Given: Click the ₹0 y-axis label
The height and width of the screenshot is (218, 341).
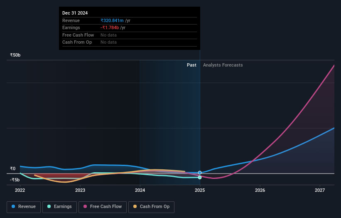Looking at the screenshot, I should [13, 168].
